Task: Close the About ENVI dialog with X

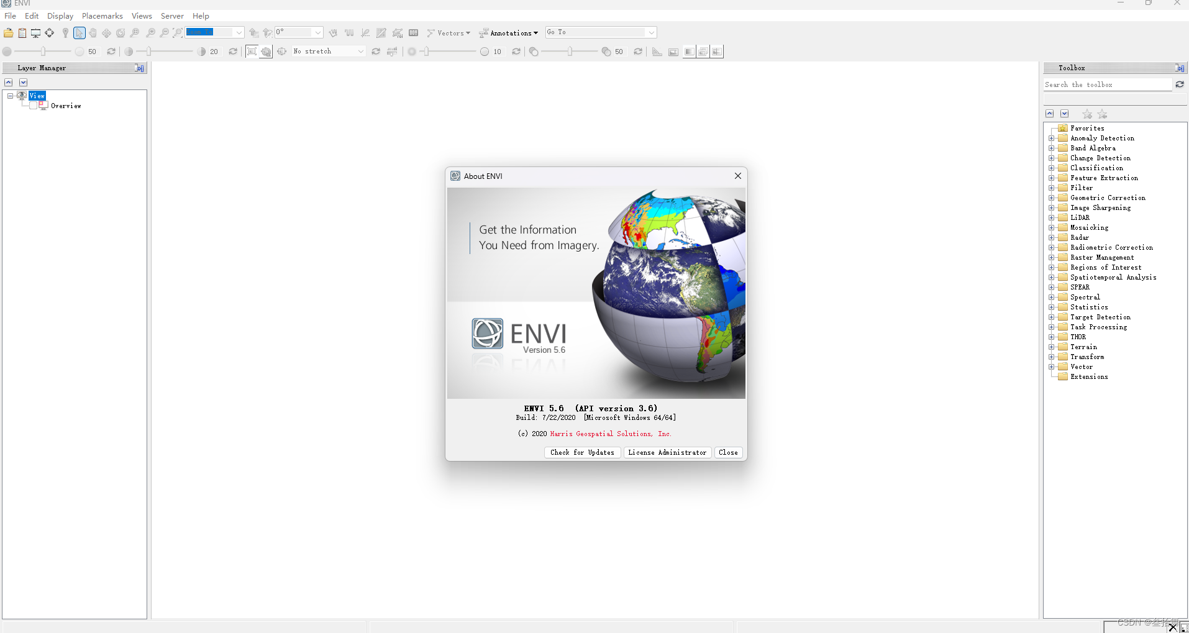Action: [738, 176]
